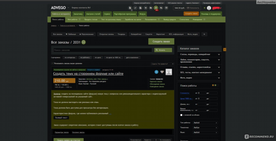This screenshot has height=141, width=276.
Task: Open 'Карточка заказа' link
Action: click(156, 82)
